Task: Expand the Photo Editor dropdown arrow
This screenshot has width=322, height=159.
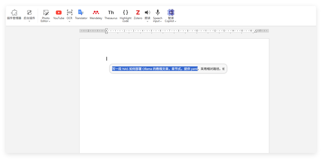Action: tap(49, 21)
